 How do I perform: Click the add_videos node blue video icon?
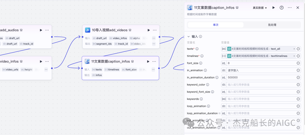point(88,30)
